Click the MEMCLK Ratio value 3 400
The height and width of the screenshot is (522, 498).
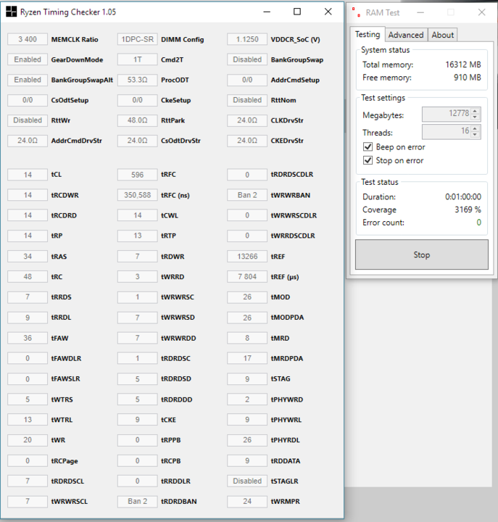point(28,39)
